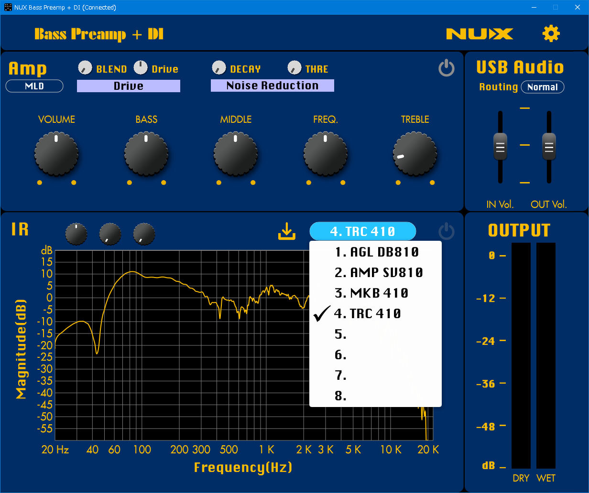This screenshot has height=493, width=589.
Task: Toggle the Amp section power button
Action: 446,68
